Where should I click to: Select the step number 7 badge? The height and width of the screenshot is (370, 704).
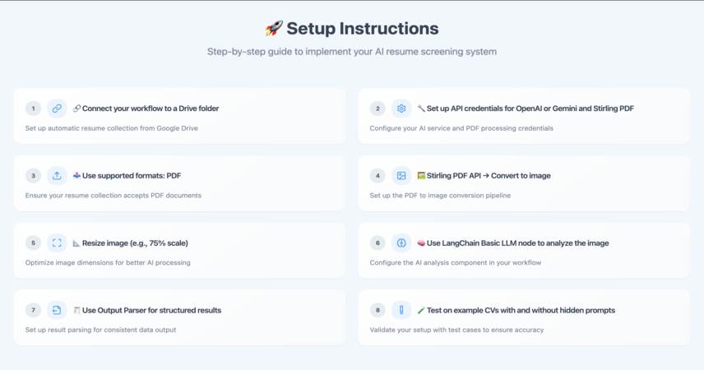[x=33, y=310]
